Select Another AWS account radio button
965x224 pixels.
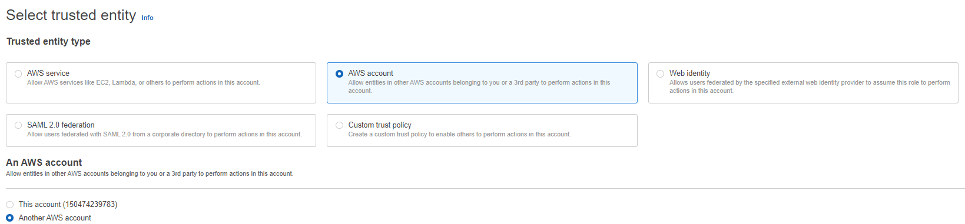click(x=9, y=218)
